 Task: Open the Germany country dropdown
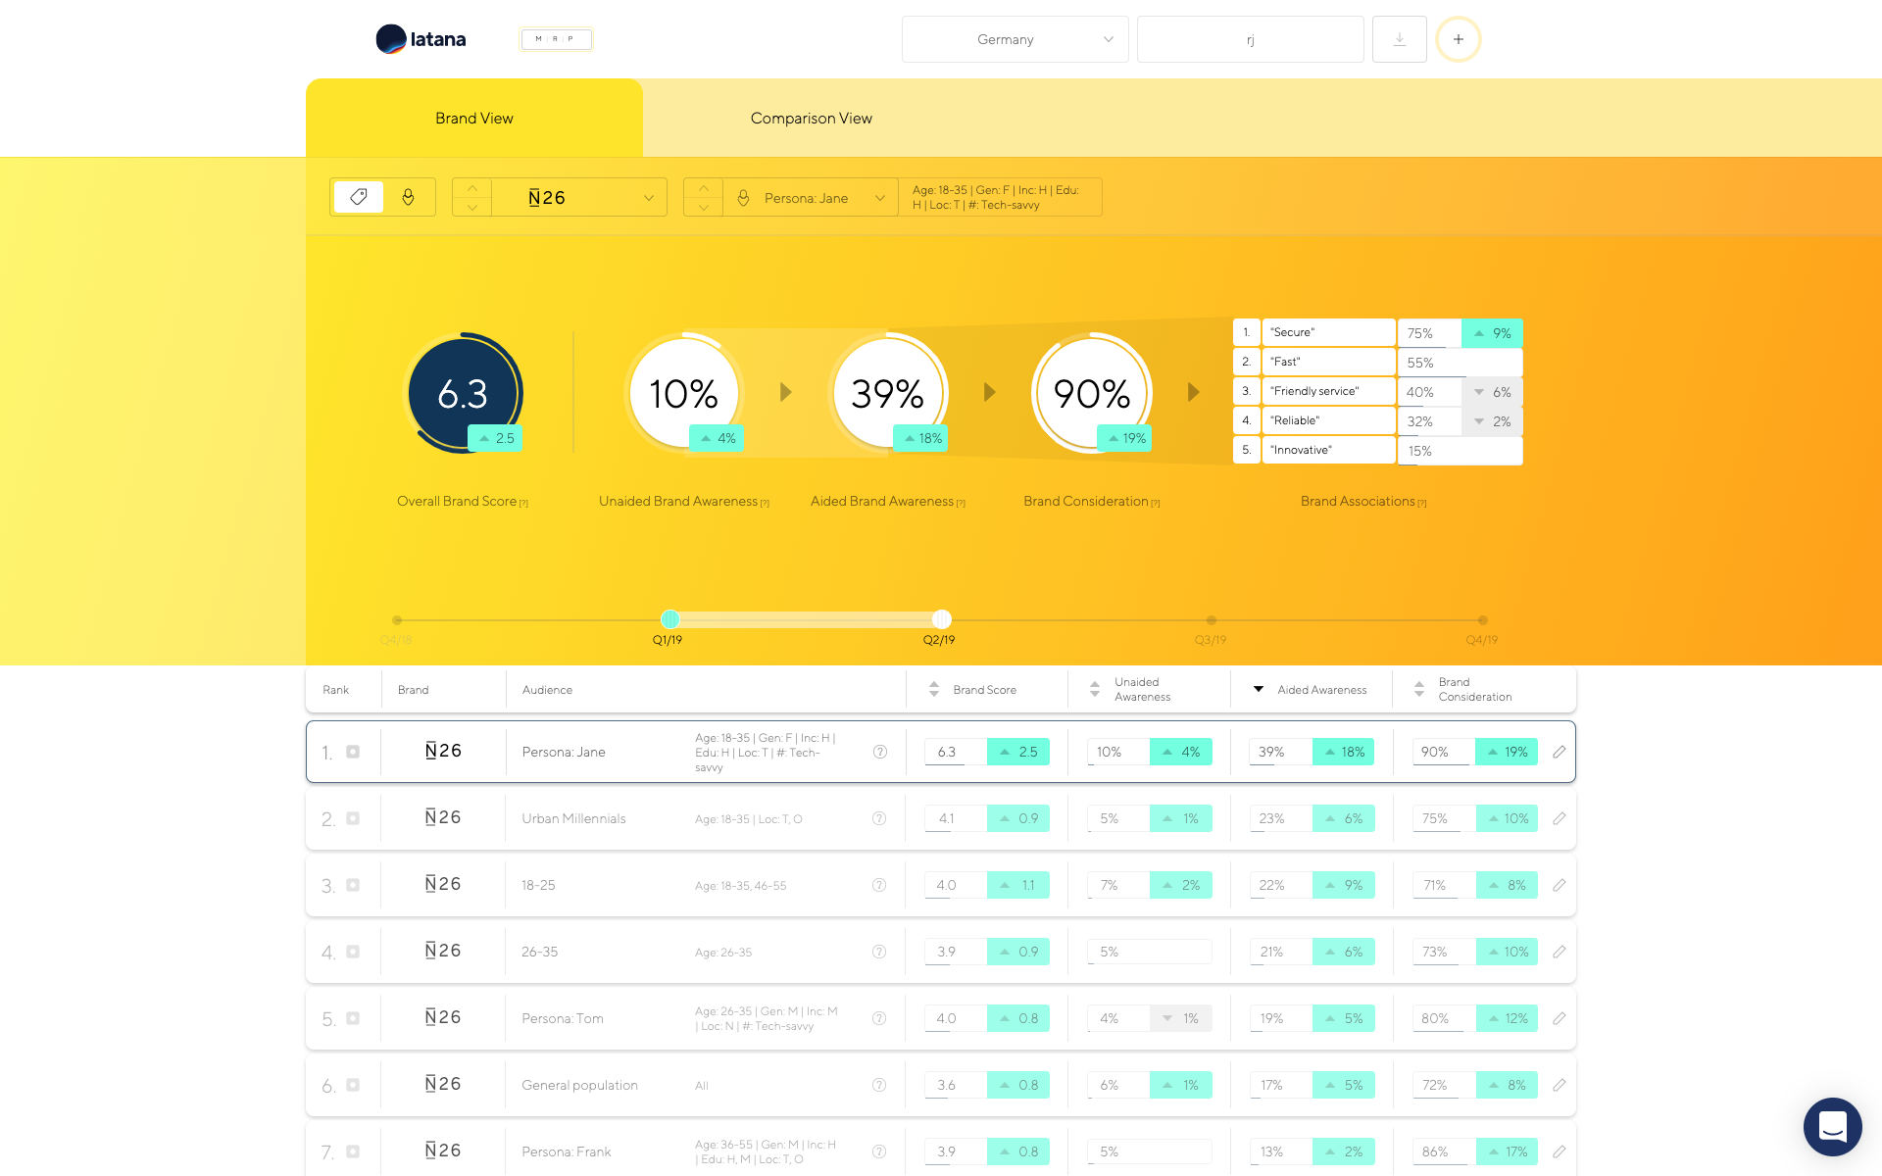pos(1015,39)
